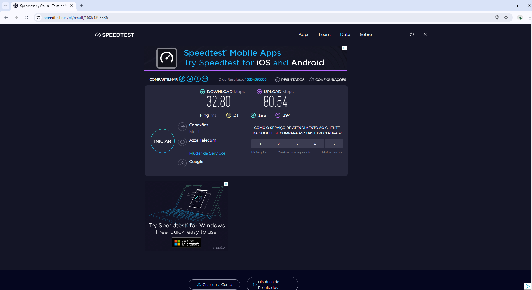
Task: Click Criar uma Conta button
Action: (x=214, y=284)
